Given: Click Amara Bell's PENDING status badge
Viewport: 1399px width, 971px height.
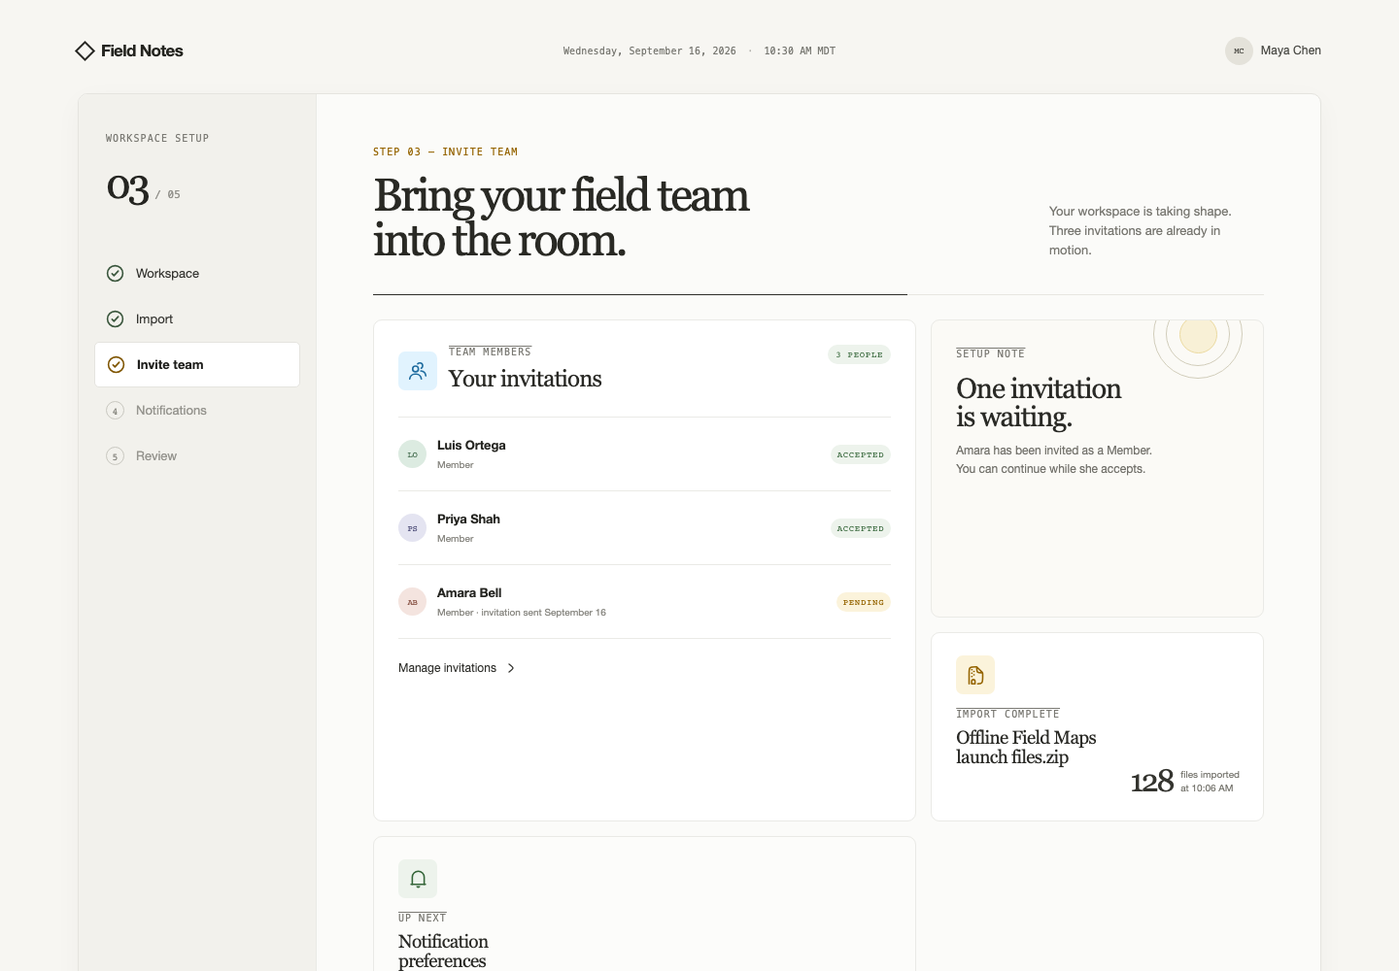Looking at the screenshot, I should pos(864,602).
